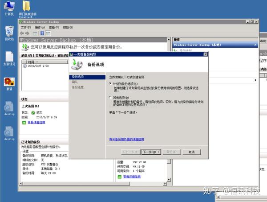Select 确认 wizard step
This screenshot has height=202, width=267.
pos(75,82)
